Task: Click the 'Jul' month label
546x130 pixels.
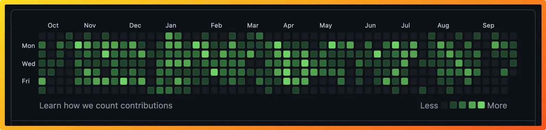Action: [406, 25]
